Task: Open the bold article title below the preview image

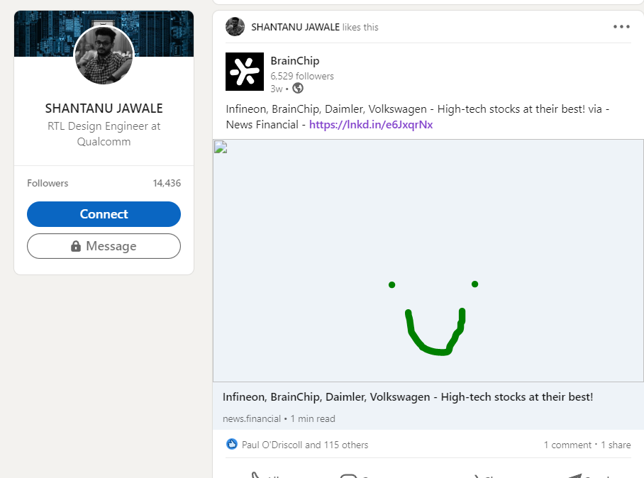Action: tap(408, 397)
